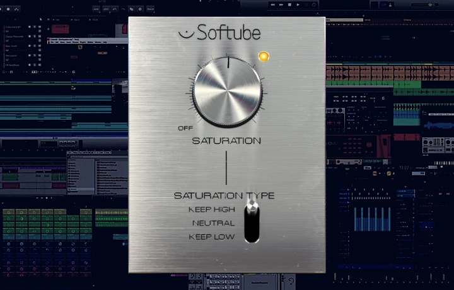Mute the FX AndShots track
Image resolution: width=454 pixels, height=290 pixels.
(x=39, y=65)
